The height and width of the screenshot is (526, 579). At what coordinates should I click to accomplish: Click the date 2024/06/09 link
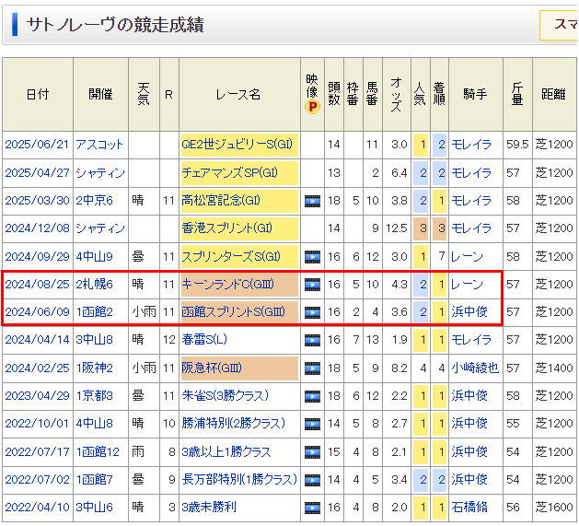coord(37,312)
